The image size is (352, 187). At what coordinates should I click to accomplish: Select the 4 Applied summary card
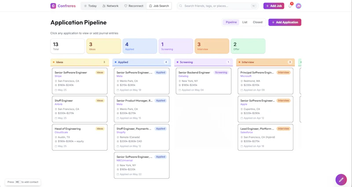(x=139, y=46)
